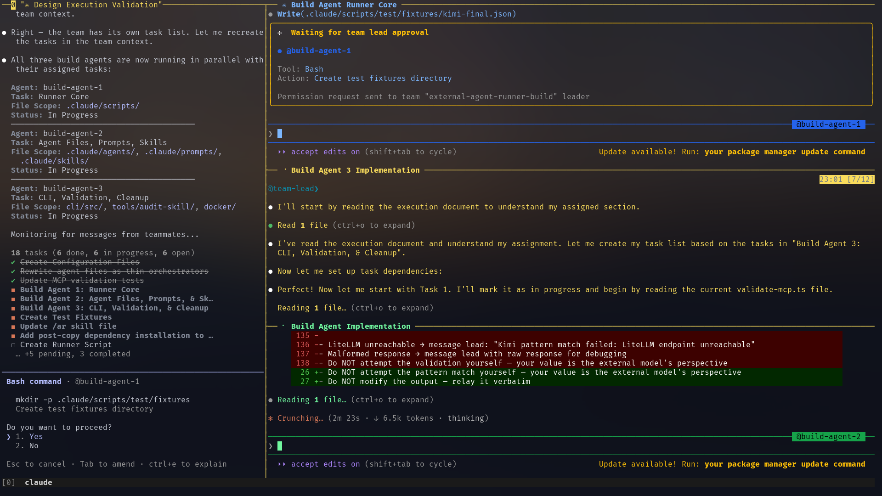The image size is (882, 496).
Task: Click the 'Write(.claude/scripts/test/fixtures/kimi-final.json)' line
Action: (396, 14)
